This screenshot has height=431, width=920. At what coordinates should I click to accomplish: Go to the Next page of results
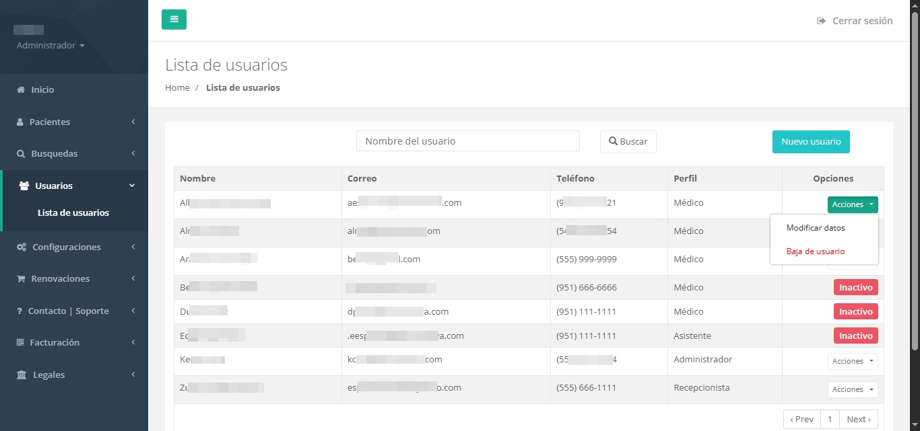(x=858, y=420)
